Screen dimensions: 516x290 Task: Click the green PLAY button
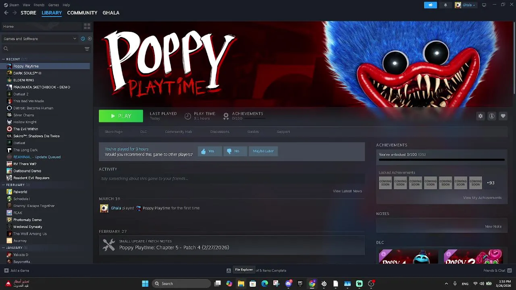point(121,116)
